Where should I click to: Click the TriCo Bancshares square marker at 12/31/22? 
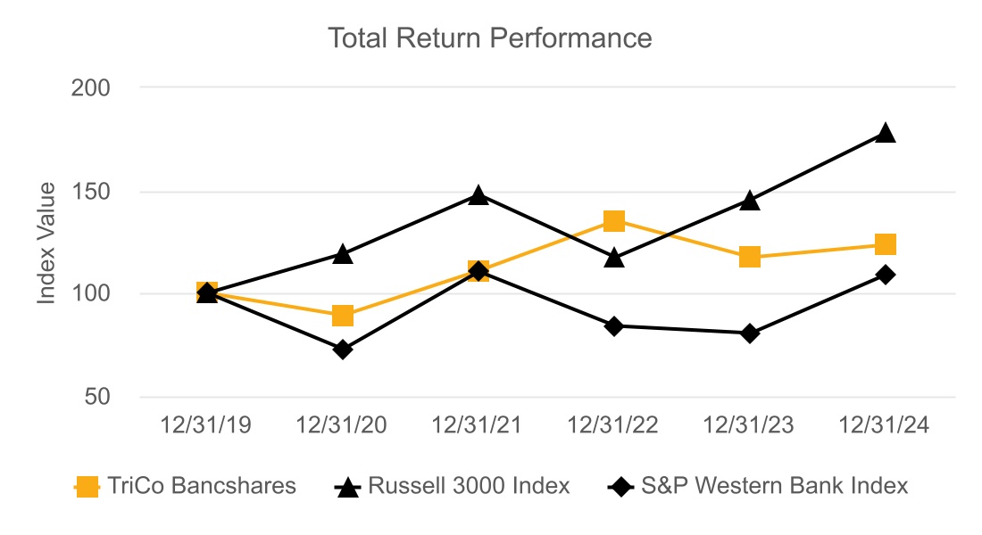[x=614, y=220]
